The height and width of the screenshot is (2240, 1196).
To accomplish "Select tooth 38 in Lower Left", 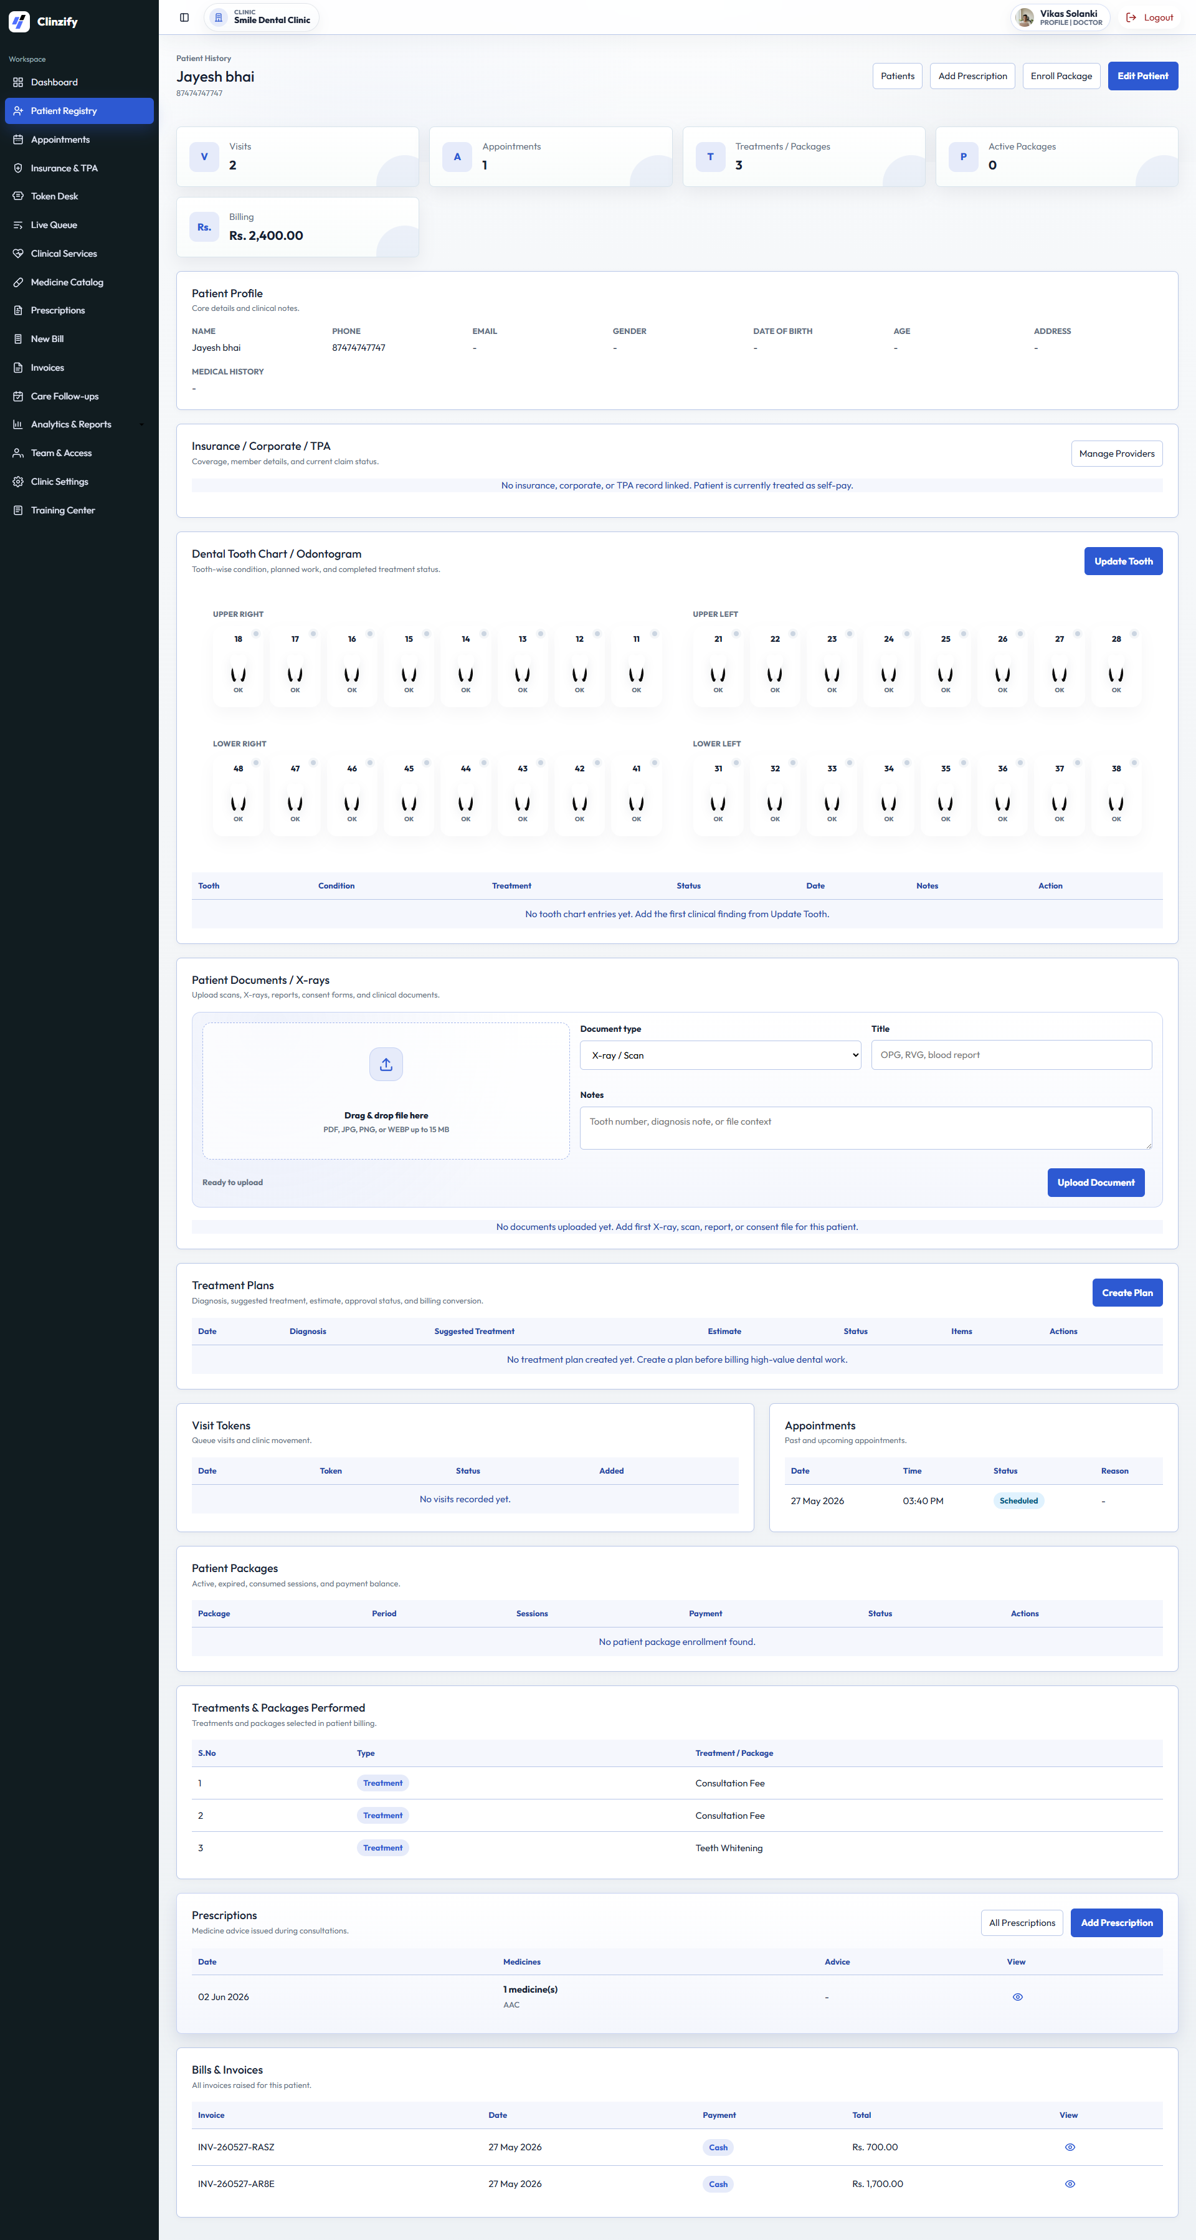I will tap(1116, 795).
